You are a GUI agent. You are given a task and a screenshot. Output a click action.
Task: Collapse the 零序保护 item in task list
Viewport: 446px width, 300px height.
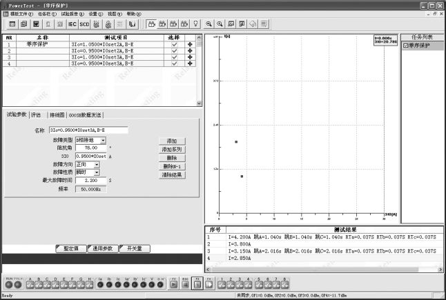[405, 45]
